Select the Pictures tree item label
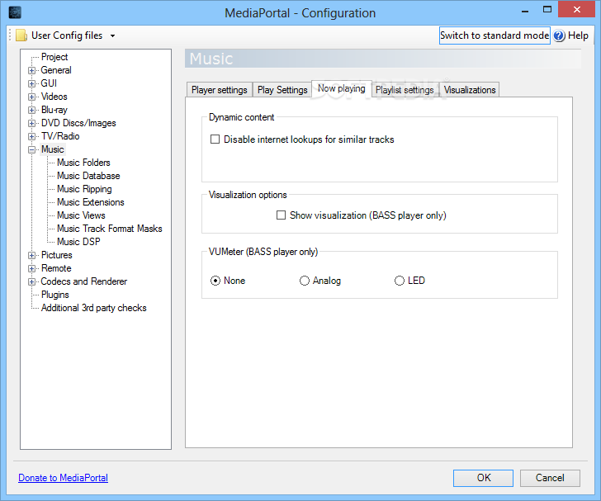 pos(57,255)
